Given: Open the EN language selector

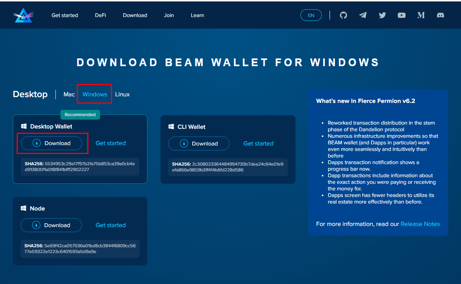Looking at the screenshot, I should pos(311,15).
